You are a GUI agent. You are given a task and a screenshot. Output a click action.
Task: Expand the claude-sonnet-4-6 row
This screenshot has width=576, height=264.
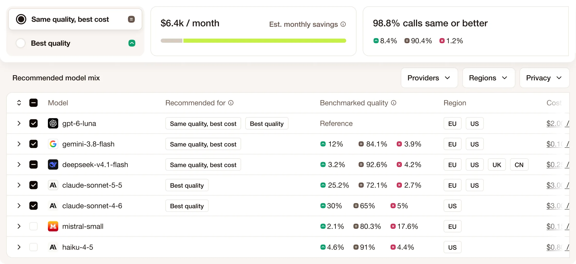(19, 206)
